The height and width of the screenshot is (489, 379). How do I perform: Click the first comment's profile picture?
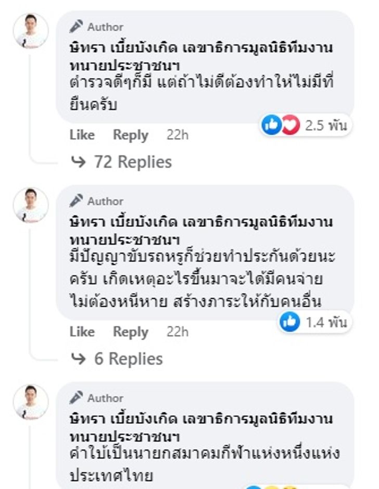[31, 31]
